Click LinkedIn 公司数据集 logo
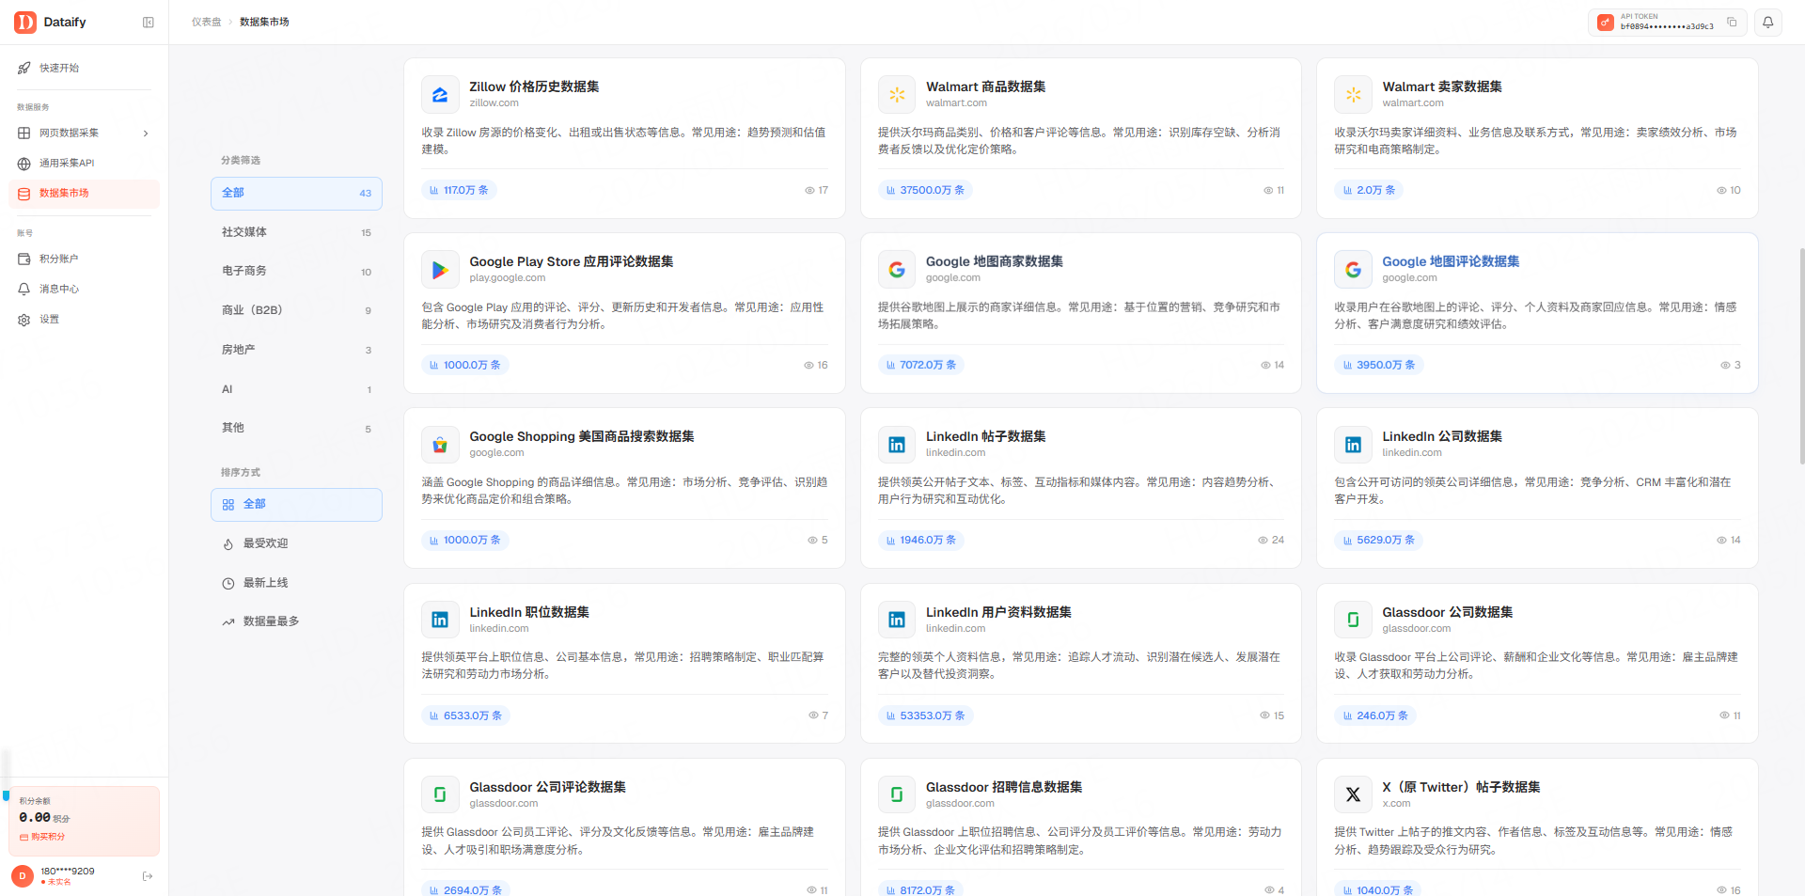Image resolution: width=1805 pixels, height=896 pixels. [x=1353, y=445]
